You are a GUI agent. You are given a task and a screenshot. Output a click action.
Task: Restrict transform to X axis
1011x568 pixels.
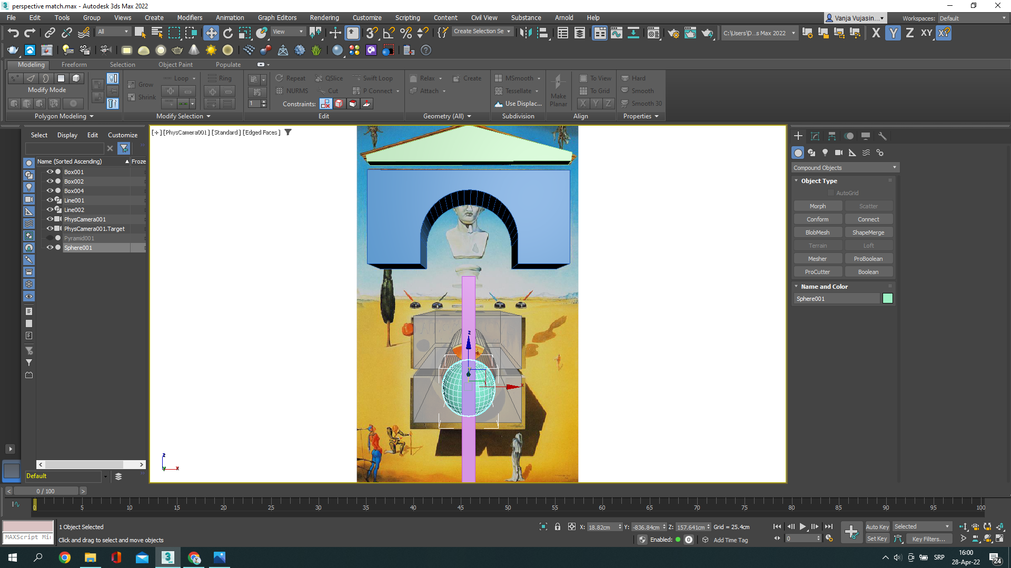876,33
